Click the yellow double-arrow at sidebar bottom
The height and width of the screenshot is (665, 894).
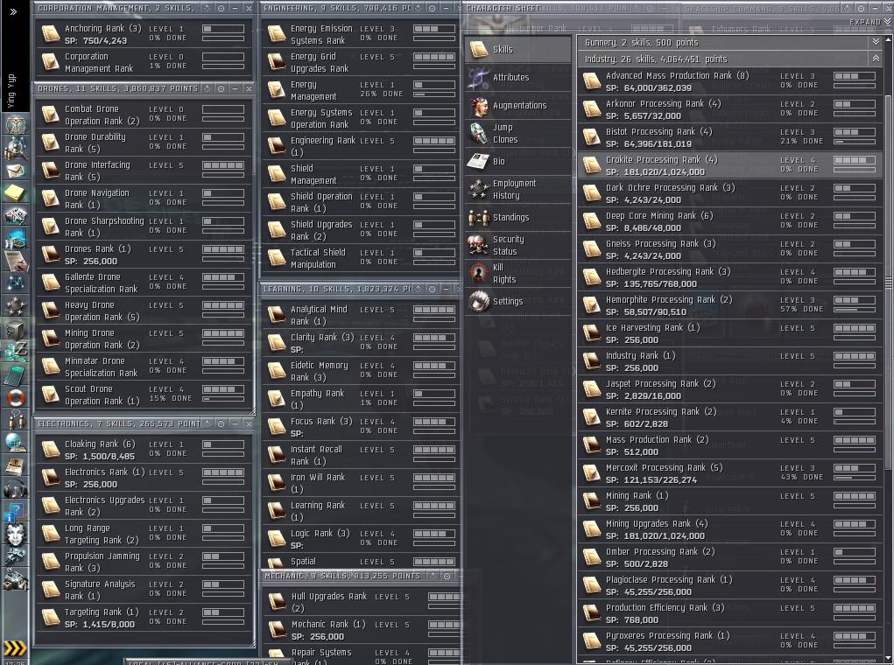tap(16, 647)
